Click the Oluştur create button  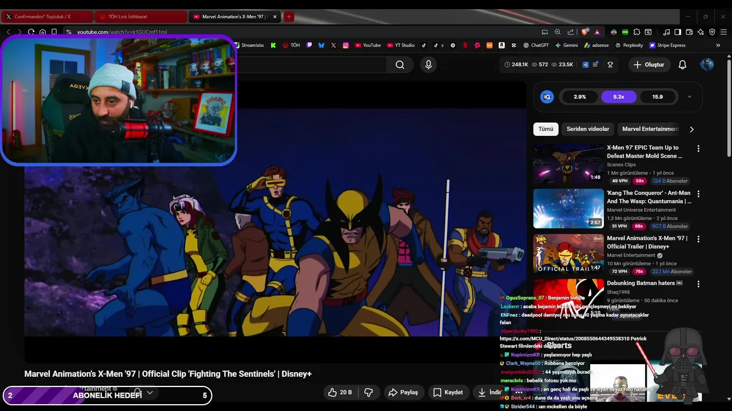[649, 65]
